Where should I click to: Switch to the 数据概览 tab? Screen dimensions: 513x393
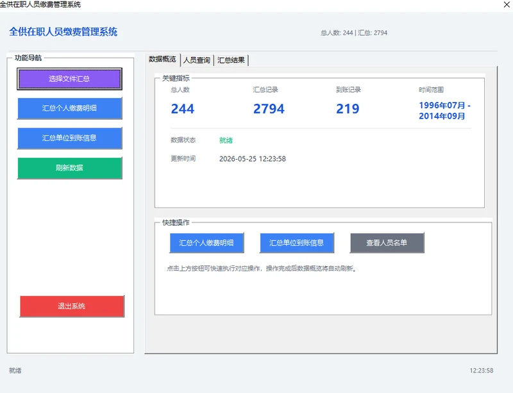coord(162,59)
